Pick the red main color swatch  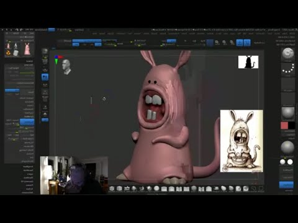point(284,126)
